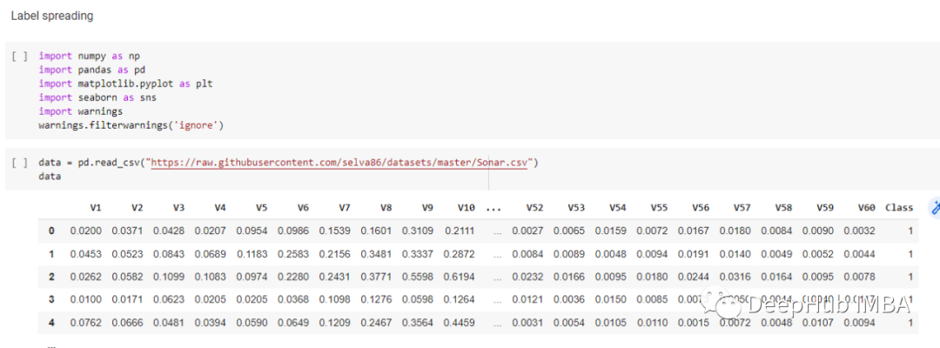This screenshot has height=348, width=940.
Task: Run the imports code cell
Action: coord(20,56)
